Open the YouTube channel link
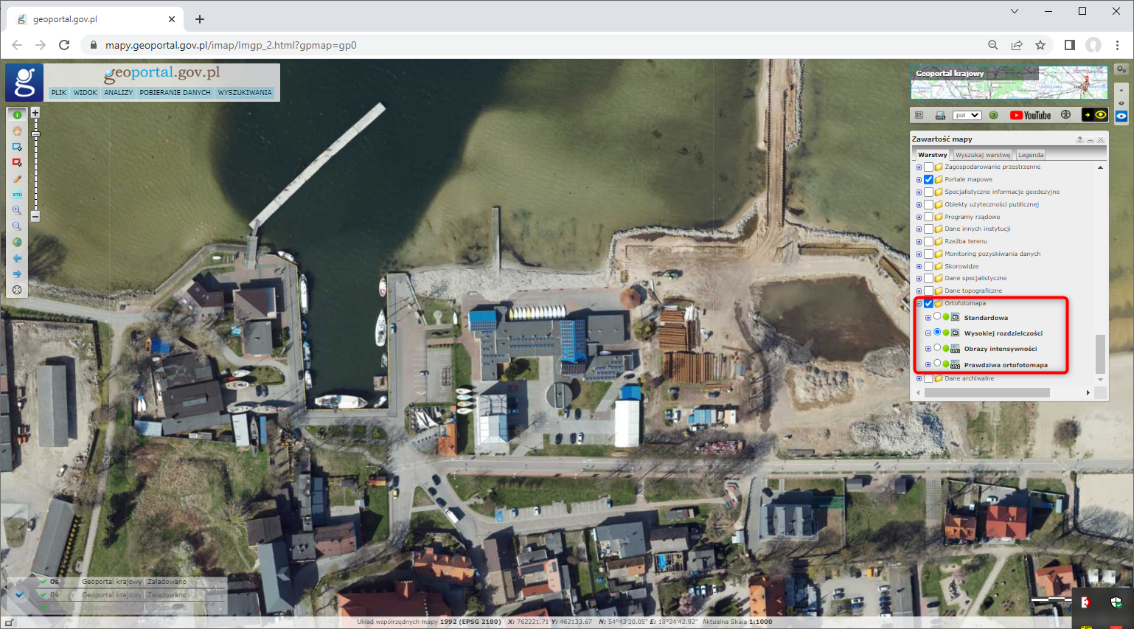The height and width of the screenshot is (629, 1134). click(1029, 115)
